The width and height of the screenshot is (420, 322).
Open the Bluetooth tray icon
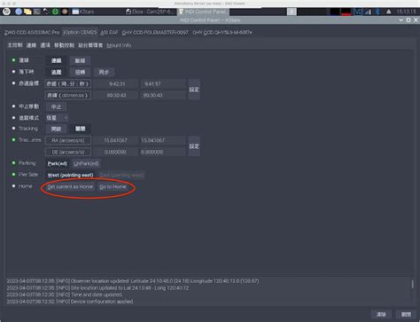pos(377,12)
